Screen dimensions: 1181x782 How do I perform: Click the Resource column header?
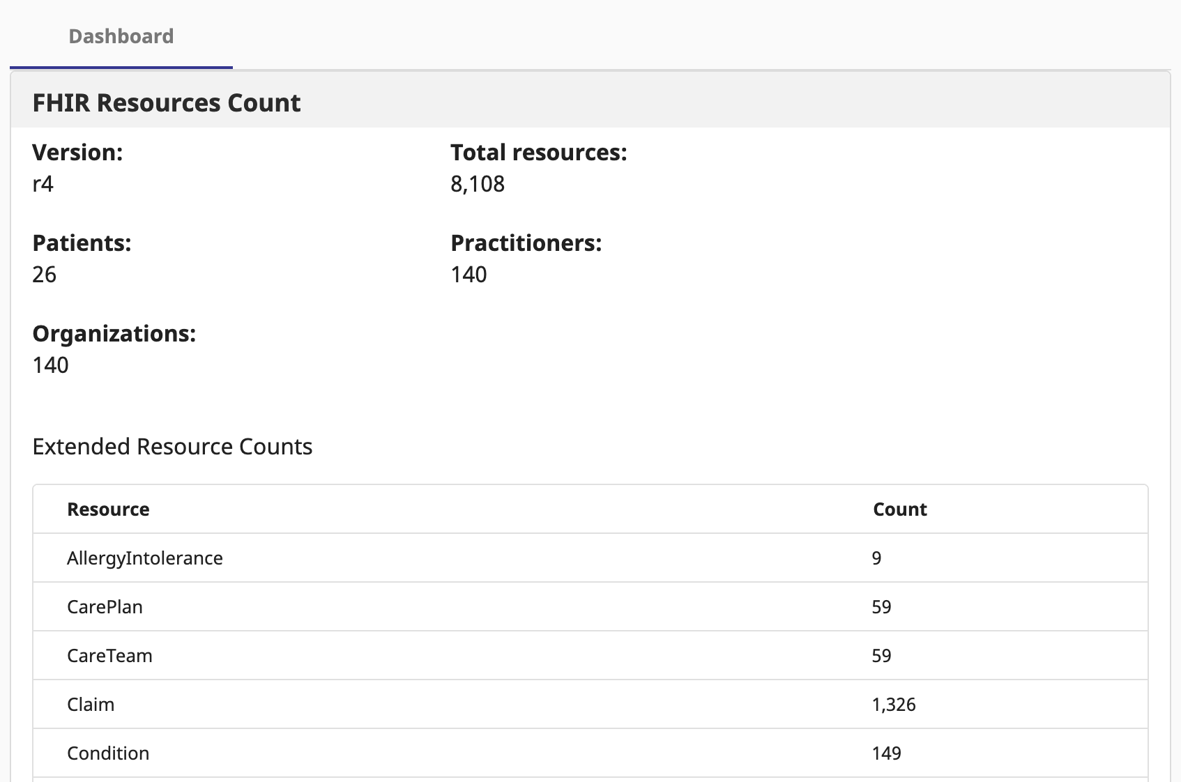pyautogui.click(x=108, y=509)
